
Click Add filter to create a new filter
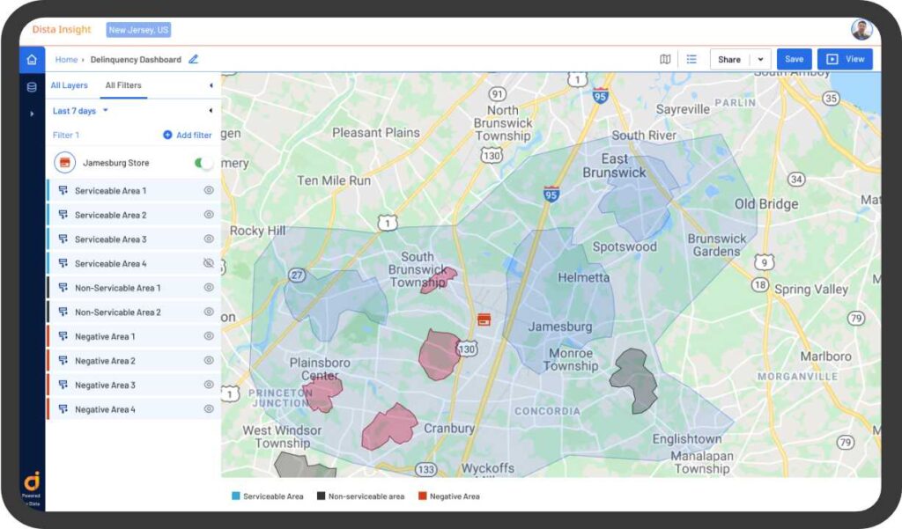(187, 135)
